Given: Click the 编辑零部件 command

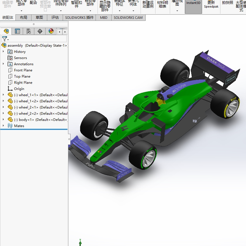Looking at the screenshot, I should pyautogui.click(x=7, y=4).
